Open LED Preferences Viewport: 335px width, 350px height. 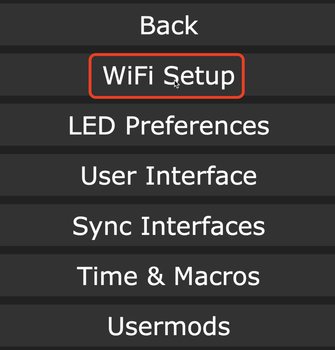(x=169, y=125)
